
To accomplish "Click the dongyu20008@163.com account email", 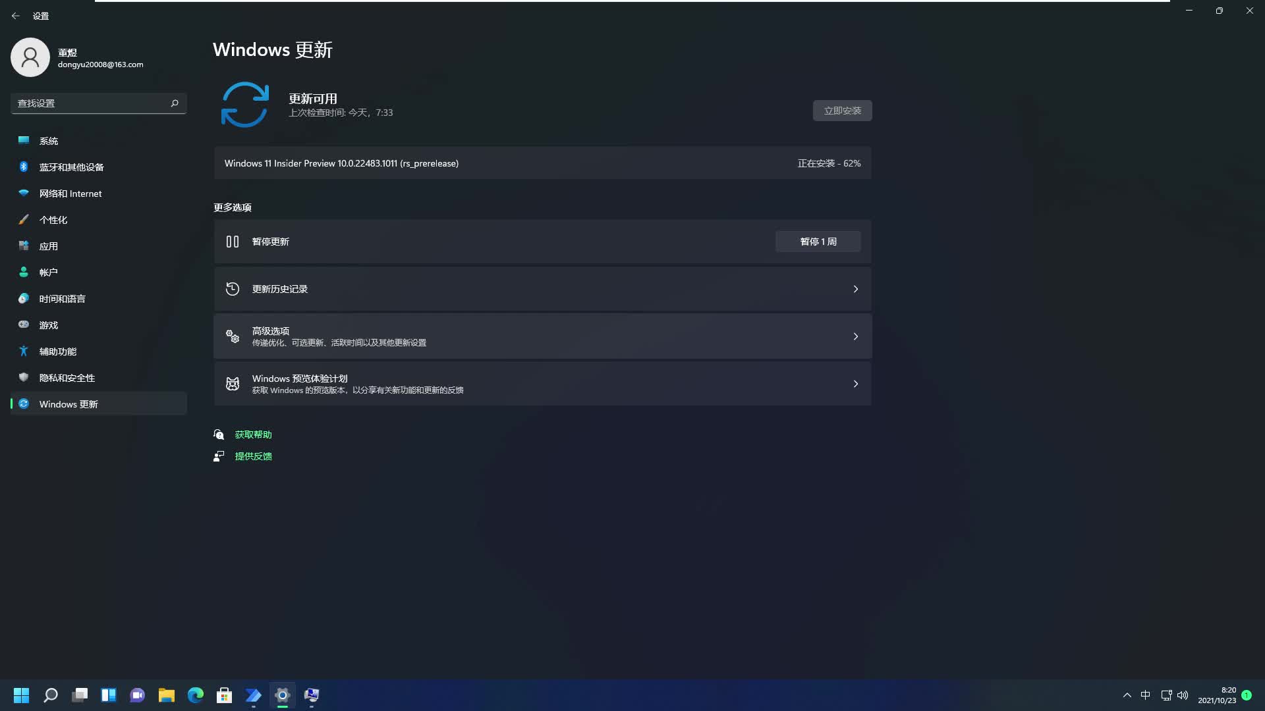I will point(100,65).
